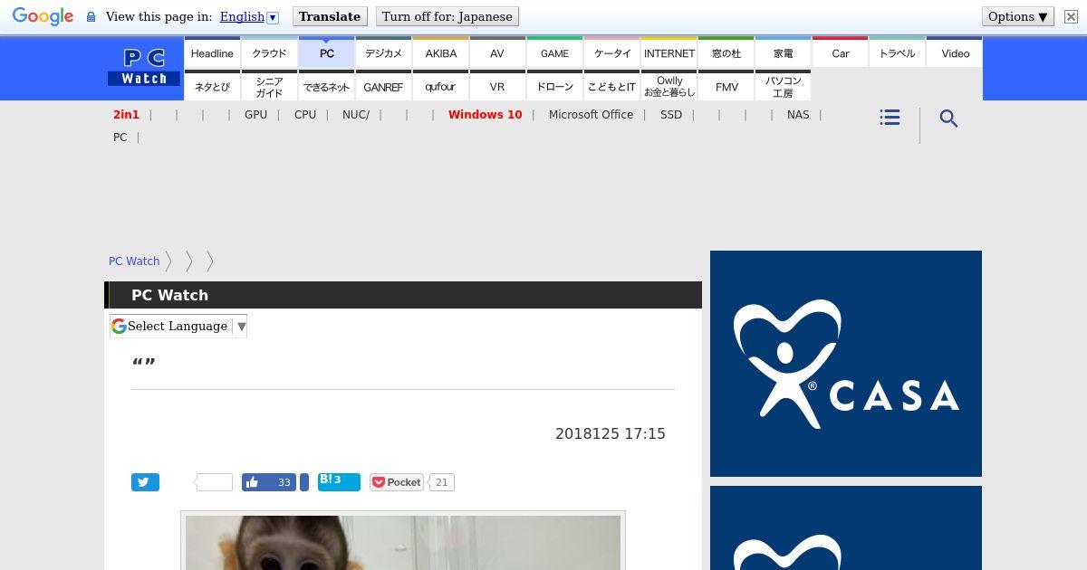Screen dimensions: 1087x570
Task: Follow the SSD topic link
Action: coord(671,115)
